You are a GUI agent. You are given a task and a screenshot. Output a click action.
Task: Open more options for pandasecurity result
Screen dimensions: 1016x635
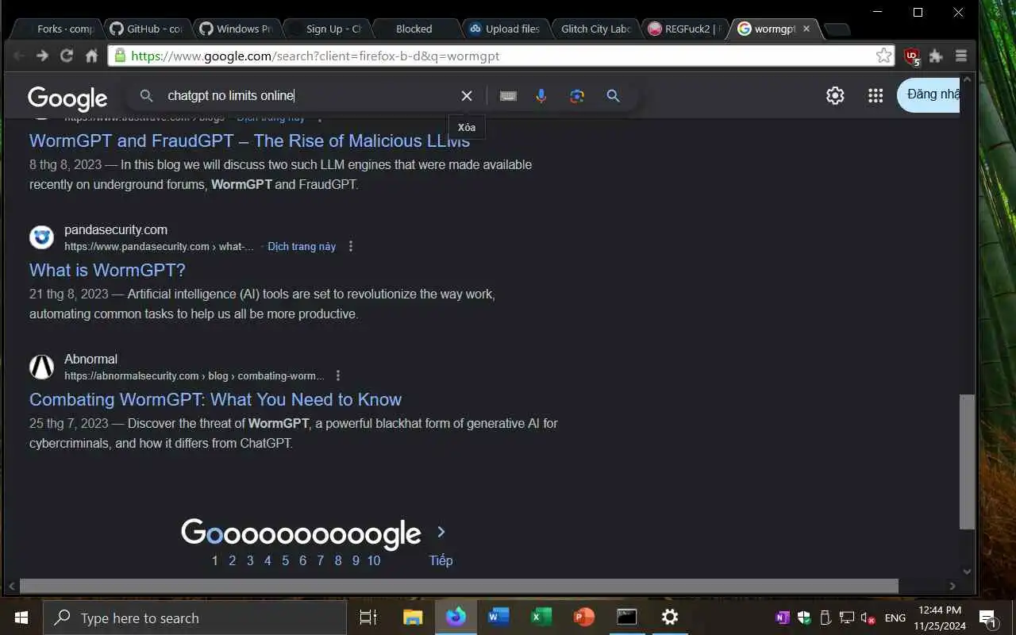click(351, 246)
